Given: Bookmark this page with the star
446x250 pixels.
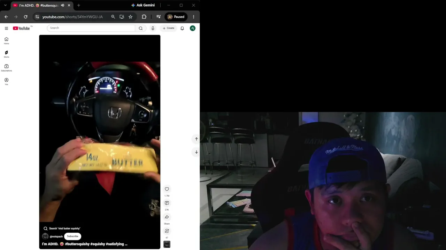Looking at the screenshot, I should pyautogui.click(x=130, y=17).
